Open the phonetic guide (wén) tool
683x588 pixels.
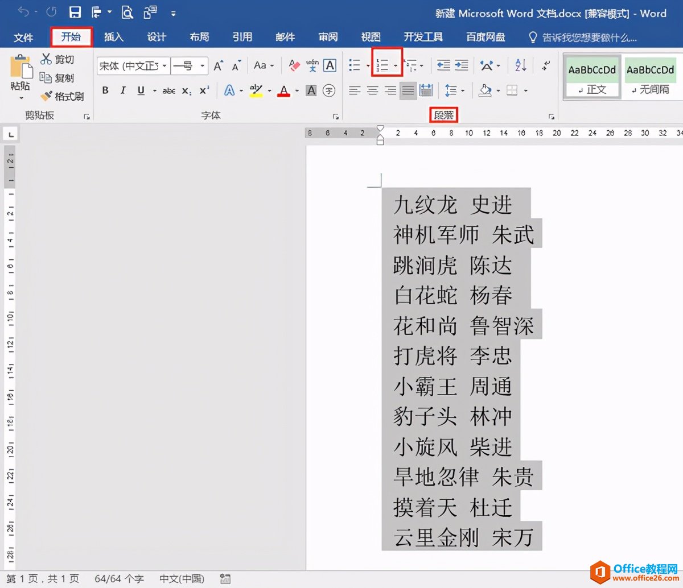(312, 66)
